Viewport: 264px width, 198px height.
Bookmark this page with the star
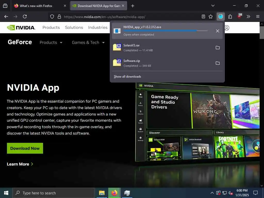(x=211, y=16)
